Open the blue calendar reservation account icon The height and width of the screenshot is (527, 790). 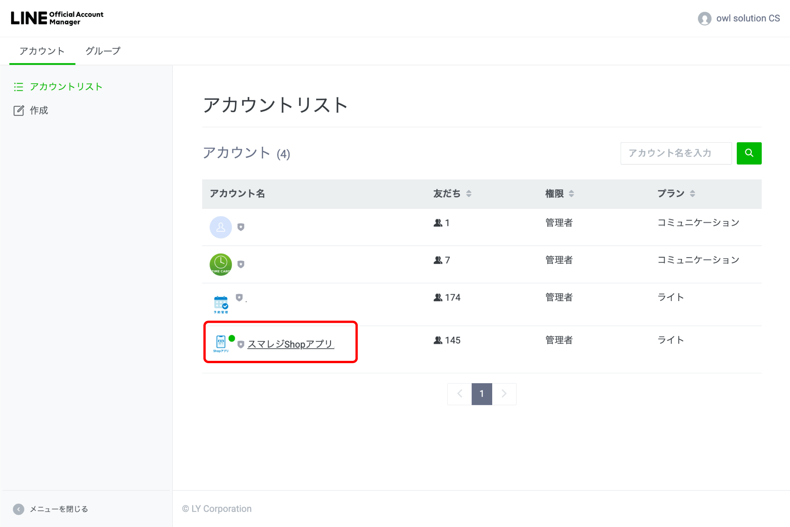coord(221,304)
